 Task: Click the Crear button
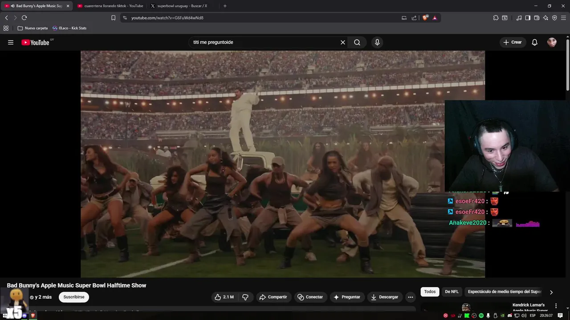coord(513,42)
